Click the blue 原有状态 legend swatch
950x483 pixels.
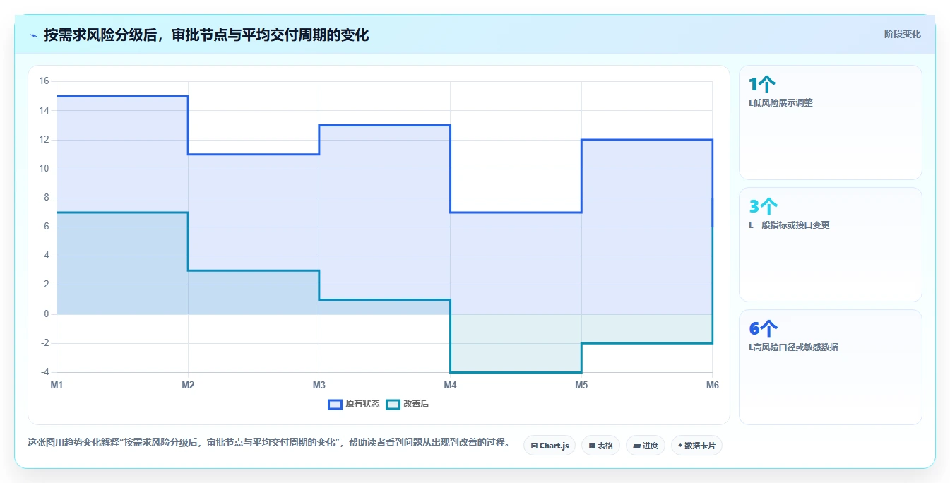335,404
